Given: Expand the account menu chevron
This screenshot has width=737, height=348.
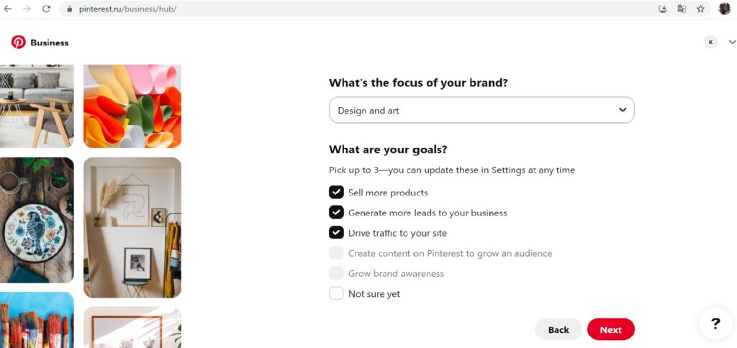Looking at the screenshot, I should pyautogui.click(x=732, y=42).
